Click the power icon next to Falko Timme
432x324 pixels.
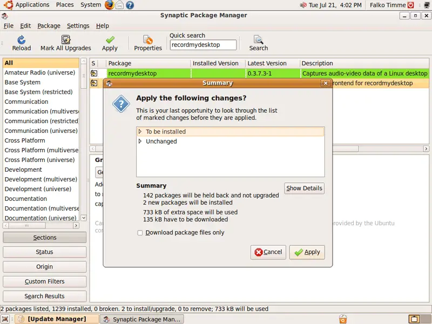[411, 5]
